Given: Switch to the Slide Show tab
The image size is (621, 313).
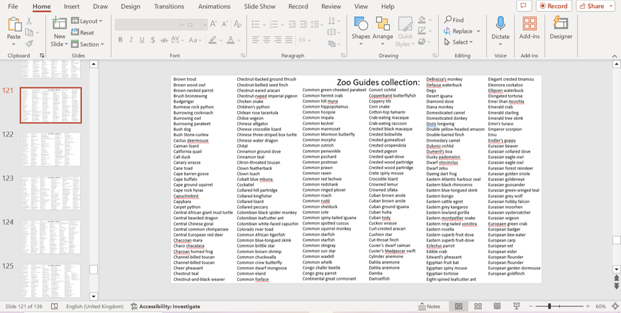Looking at the screenshot, I should [259, 7].
